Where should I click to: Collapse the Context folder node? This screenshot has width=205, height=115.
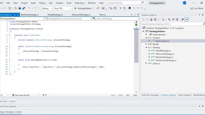[x=146, y=38]
